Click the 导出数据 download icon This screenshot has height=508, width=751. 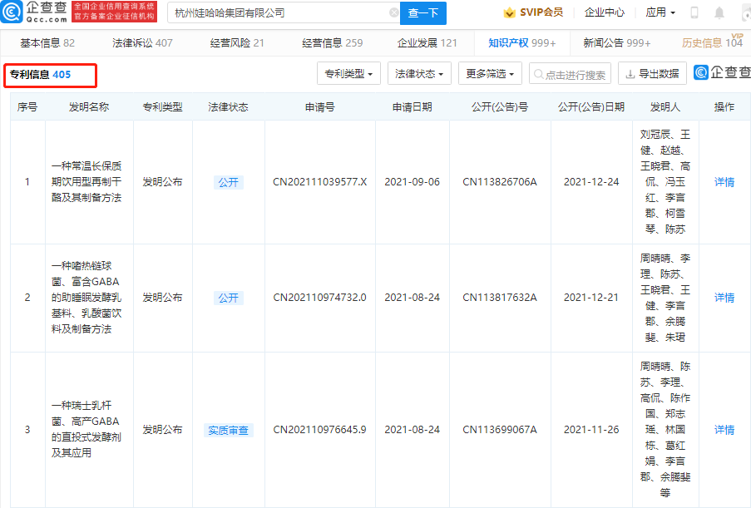point(630,74)
